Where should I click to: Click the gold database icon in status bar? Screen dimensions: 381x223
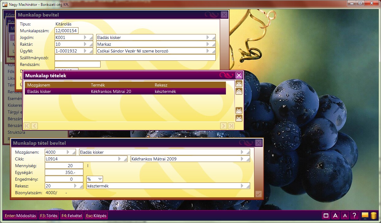373,216
